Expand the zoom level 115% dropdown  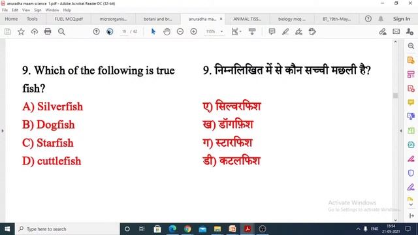pyautogui.click(x=221, y=32)
